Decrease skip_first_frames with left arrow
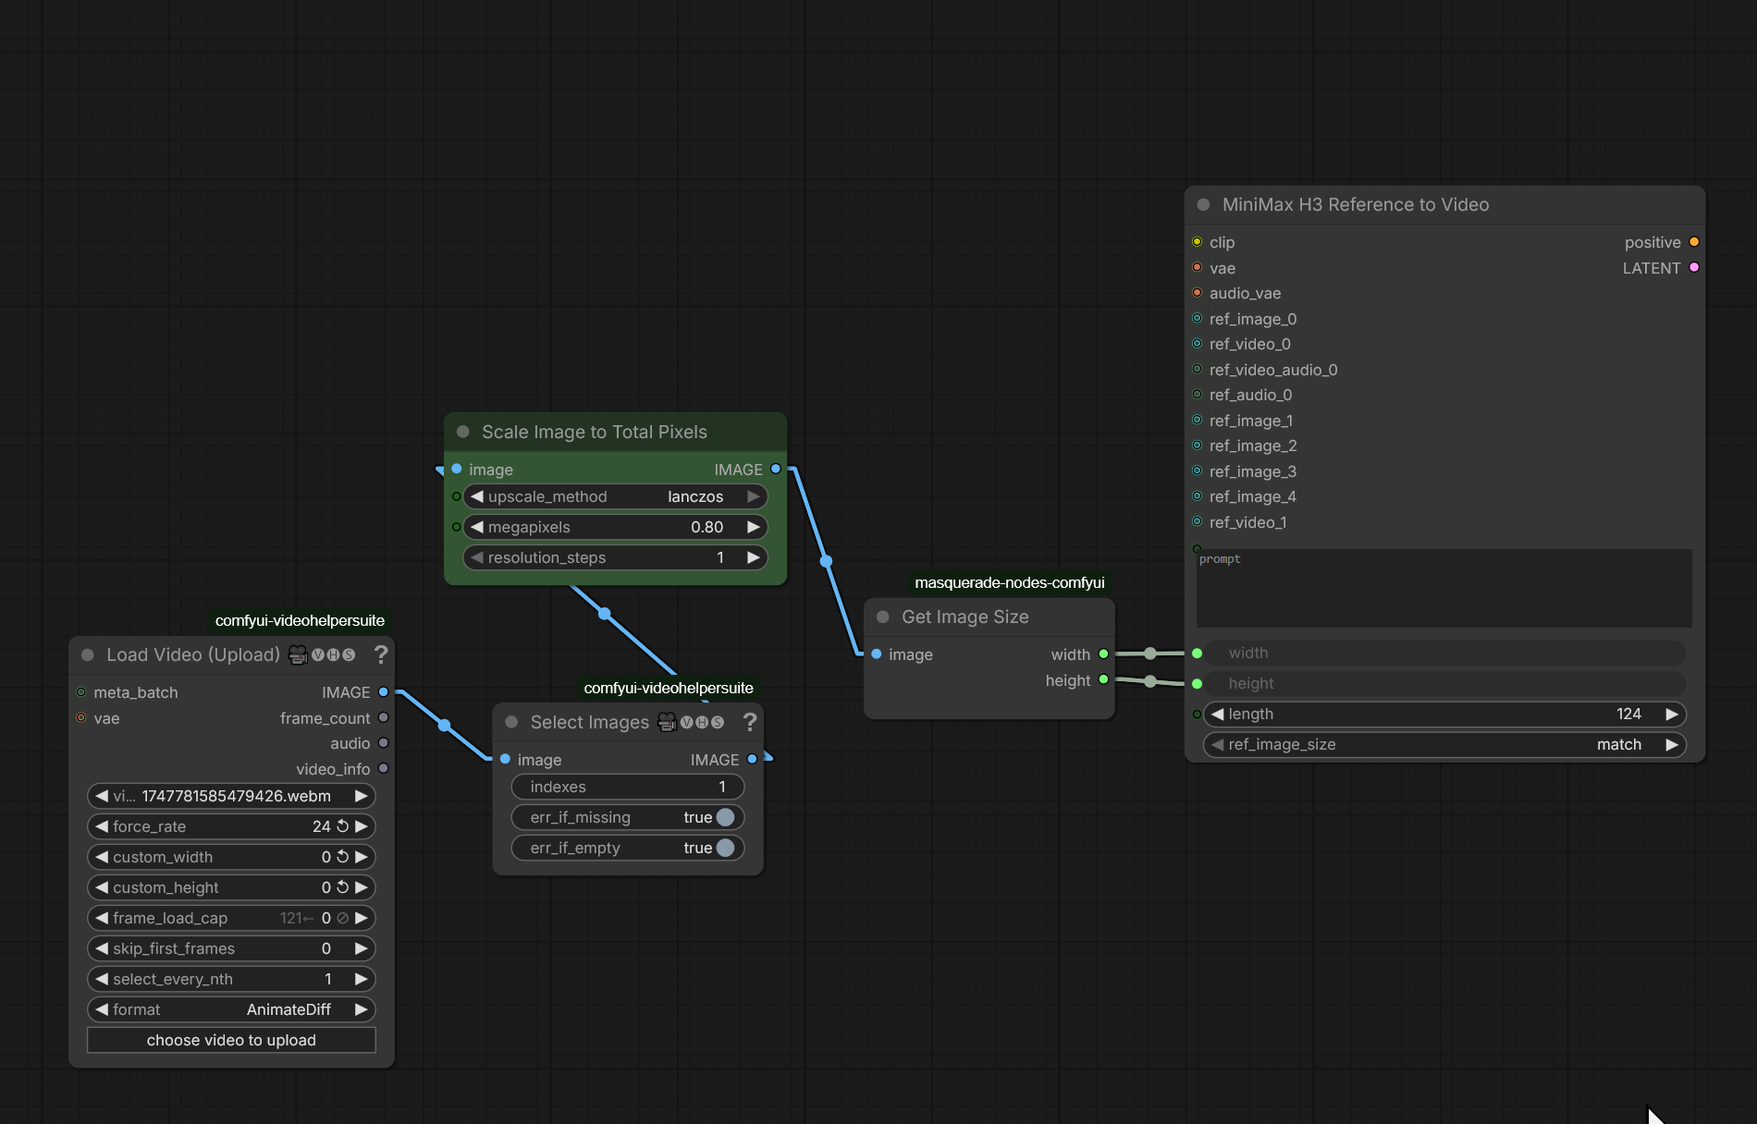Viewport: 1757px width, 1124px height. 102,948
